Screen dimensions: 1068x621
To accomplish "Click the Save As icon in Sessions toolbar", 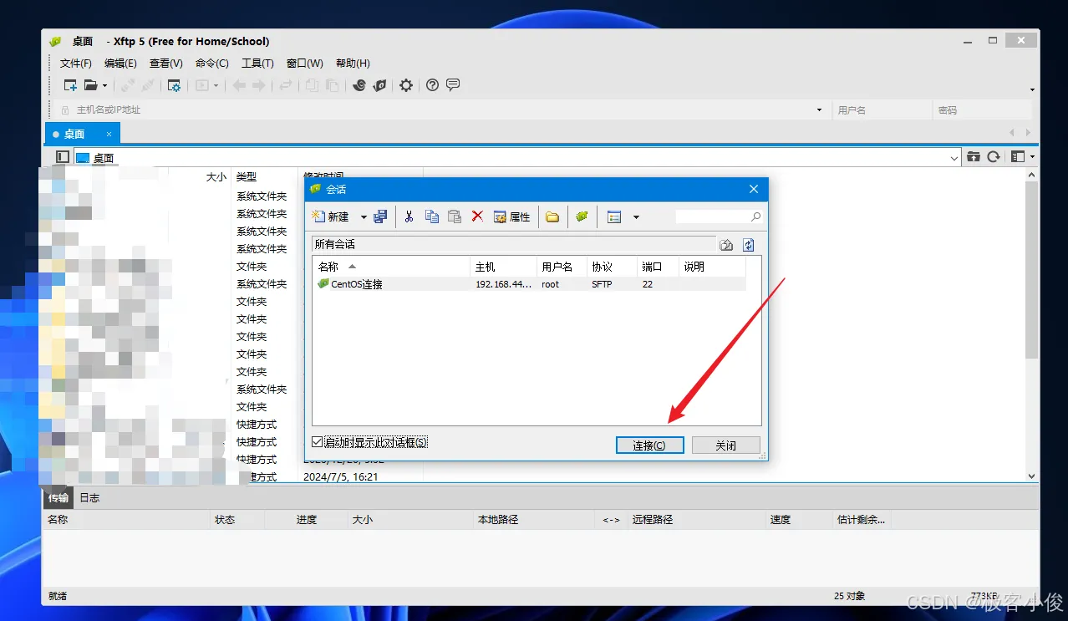I will pos(380,216).
